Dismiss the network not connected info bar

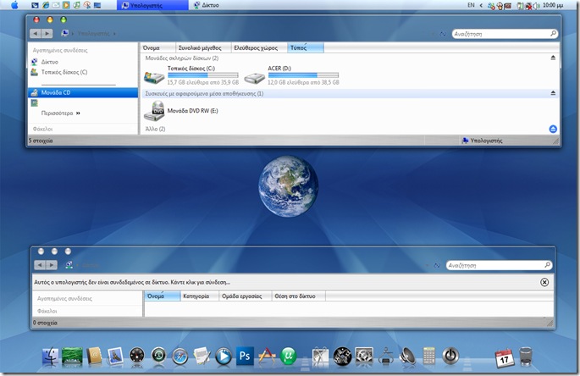[x=544, y=282]
